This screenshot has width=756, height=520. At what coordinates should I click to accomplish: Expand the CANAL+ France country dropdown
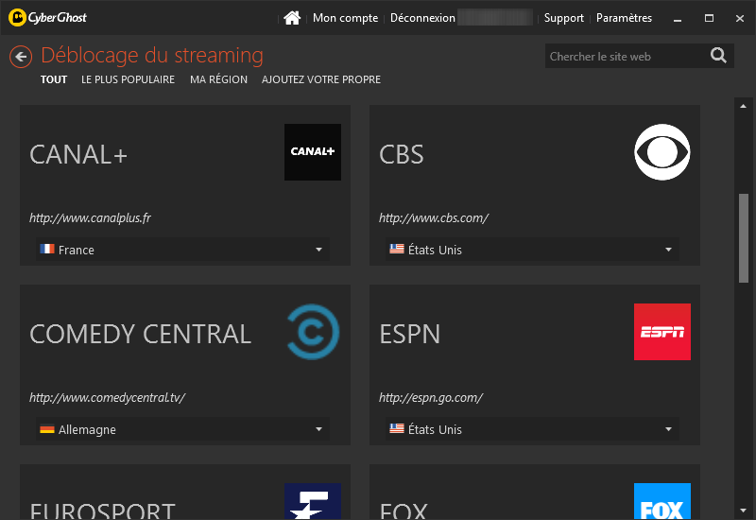pos(182,250)
